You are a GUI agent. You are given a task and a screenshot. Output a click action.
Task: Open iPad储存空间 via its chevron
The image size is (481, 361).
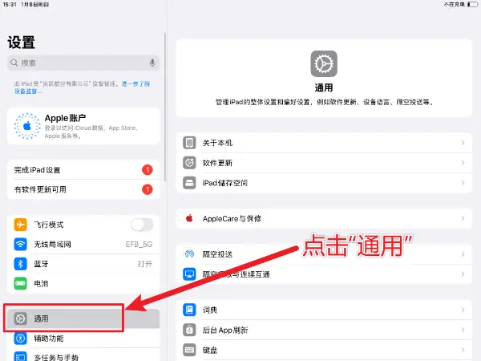pyautogui.click(x=463, y=183)
